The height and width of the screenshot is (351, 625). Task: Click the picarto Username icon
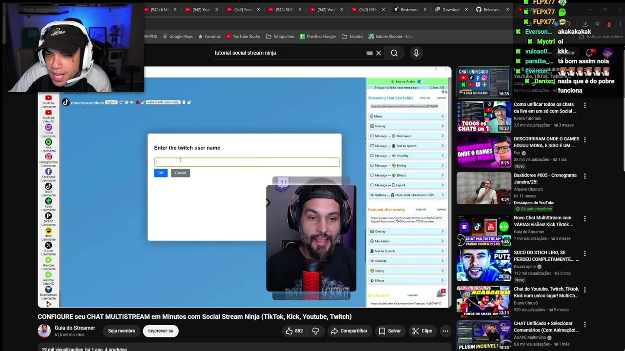[48, 215]
